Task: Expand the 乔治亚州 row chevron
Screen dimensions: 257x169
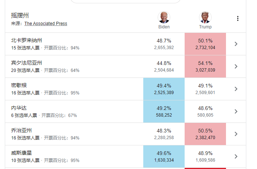Action: click(x=236, y=134)
